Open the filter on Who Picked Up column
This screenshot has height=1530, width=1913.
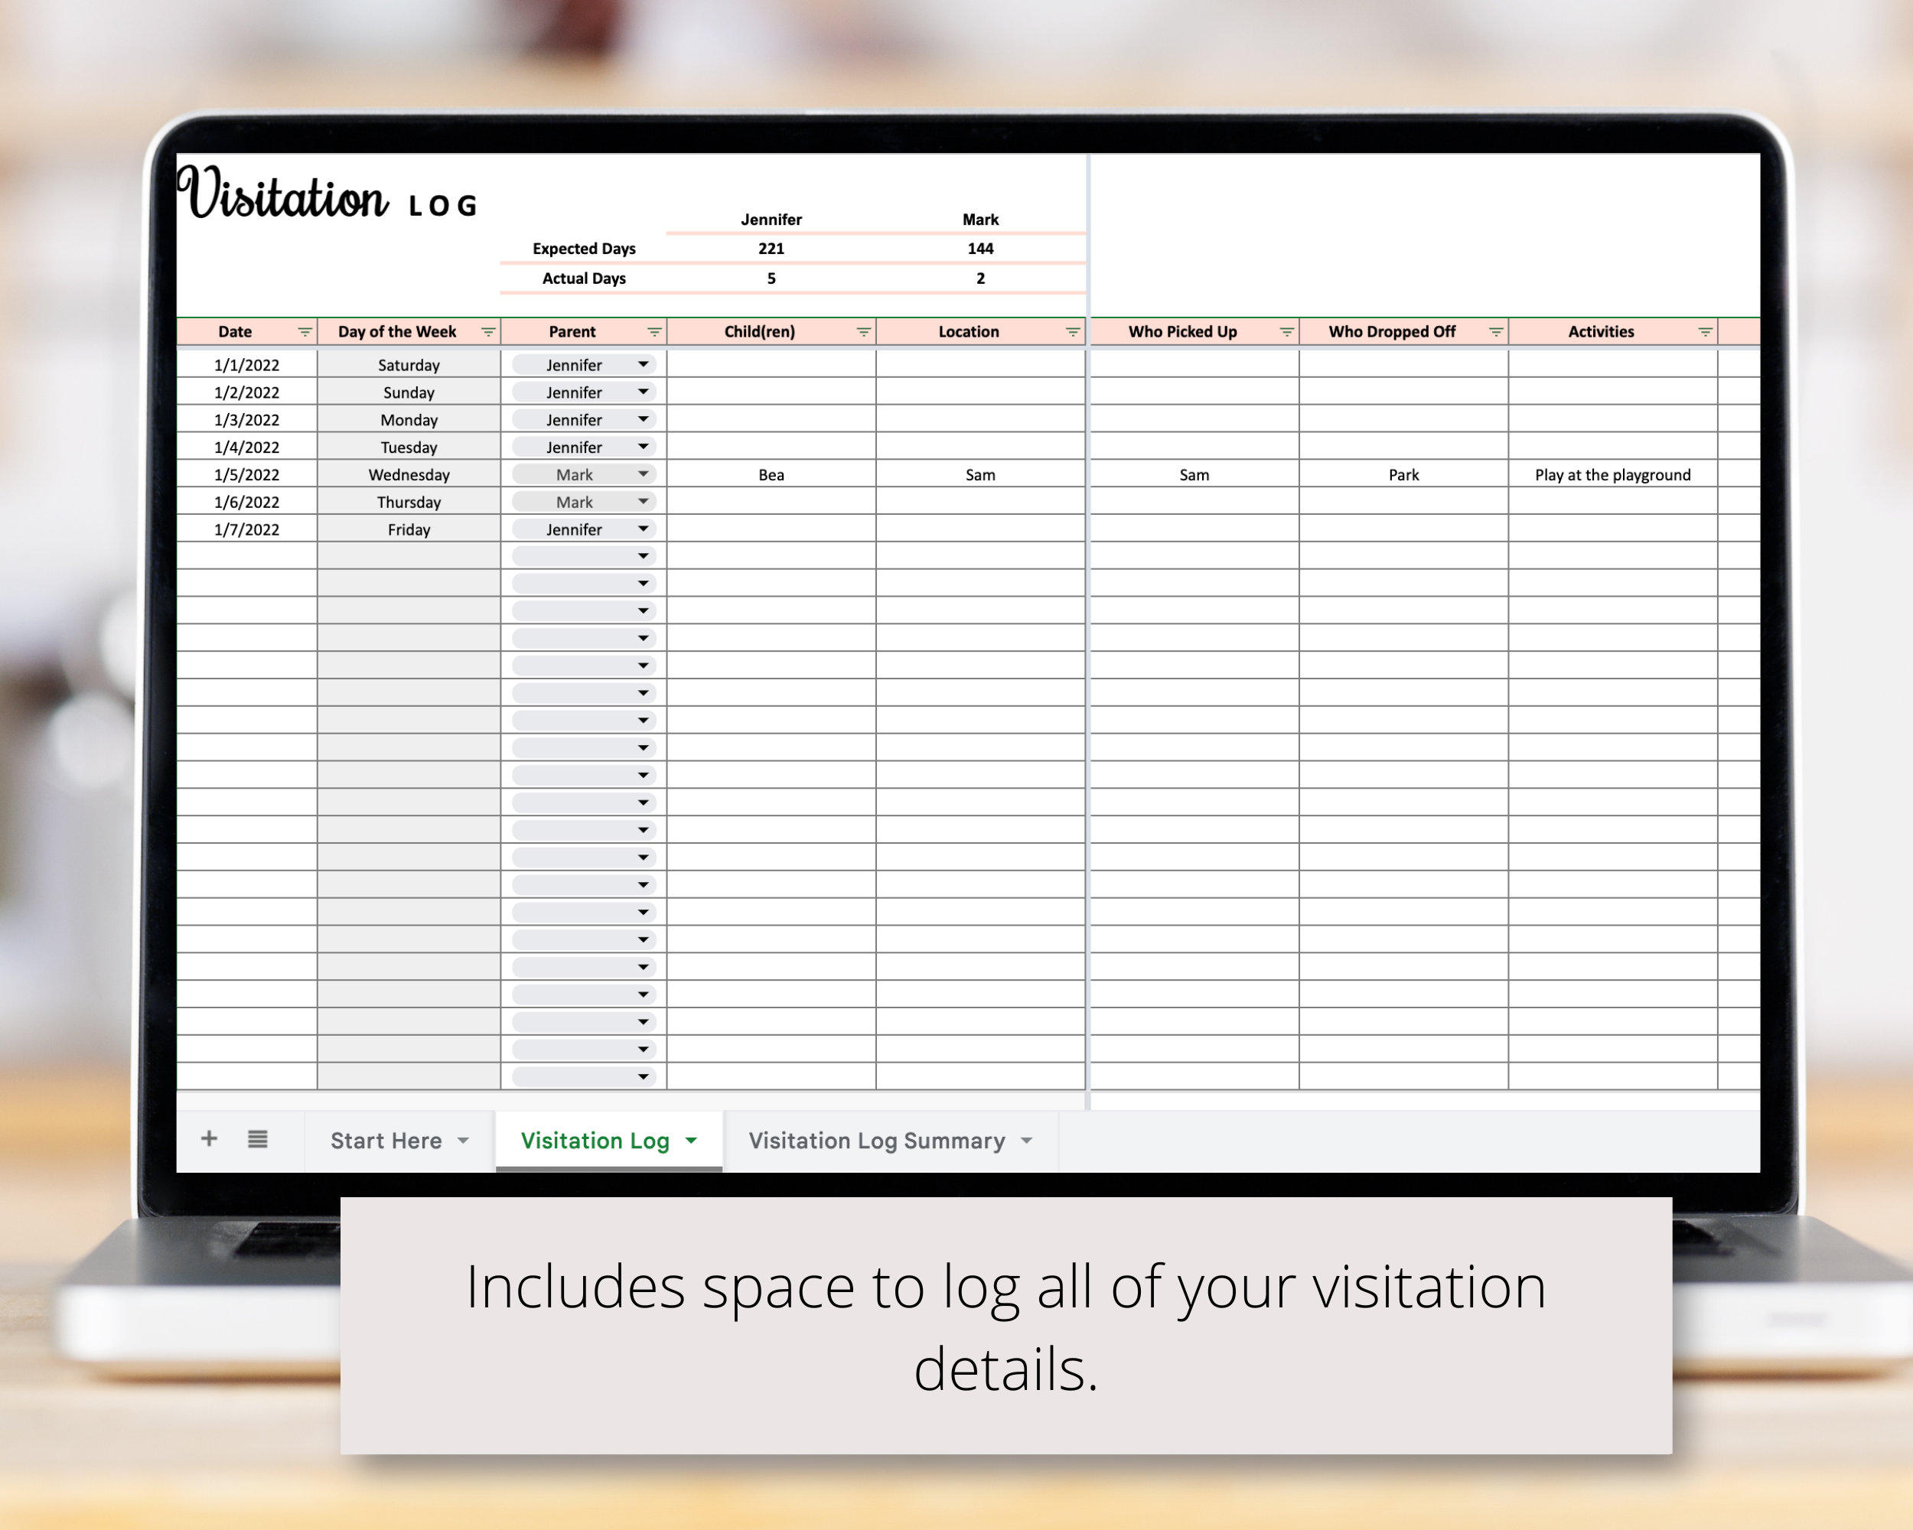pyautogui.click(x=1286, y=332)
